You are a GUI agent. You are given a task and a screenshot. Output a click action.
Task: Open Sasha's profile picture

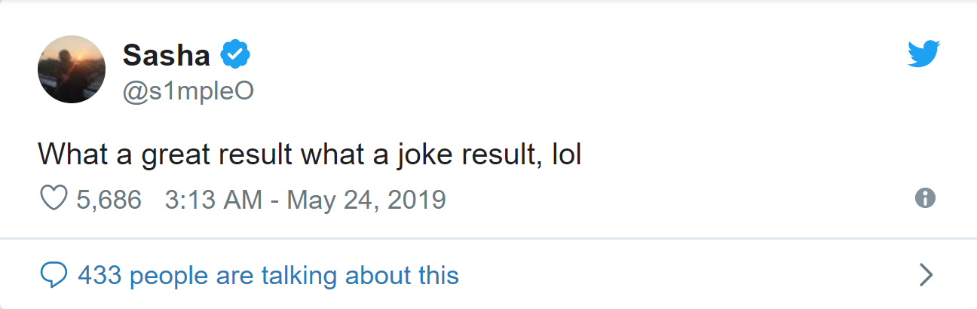72,69
